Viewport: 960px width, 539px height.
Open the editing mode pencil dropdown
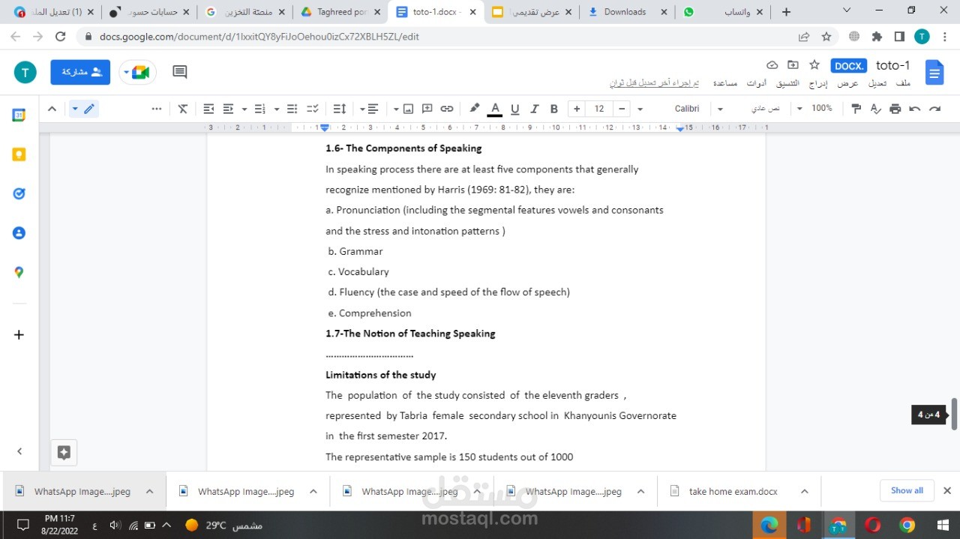[x=83, y=109]
